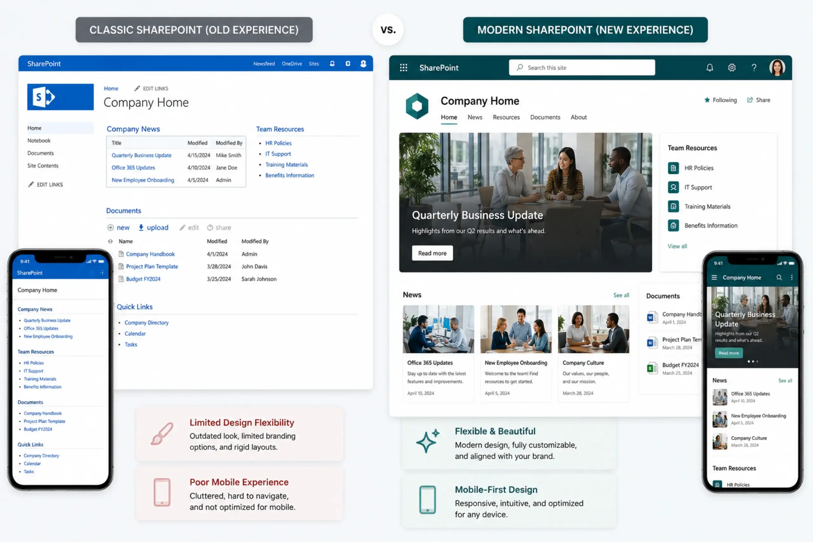This screenshot has width=813, height=542.
Task: Click the IT Support icon in Team Resources card
Action: tap(673, 187)
